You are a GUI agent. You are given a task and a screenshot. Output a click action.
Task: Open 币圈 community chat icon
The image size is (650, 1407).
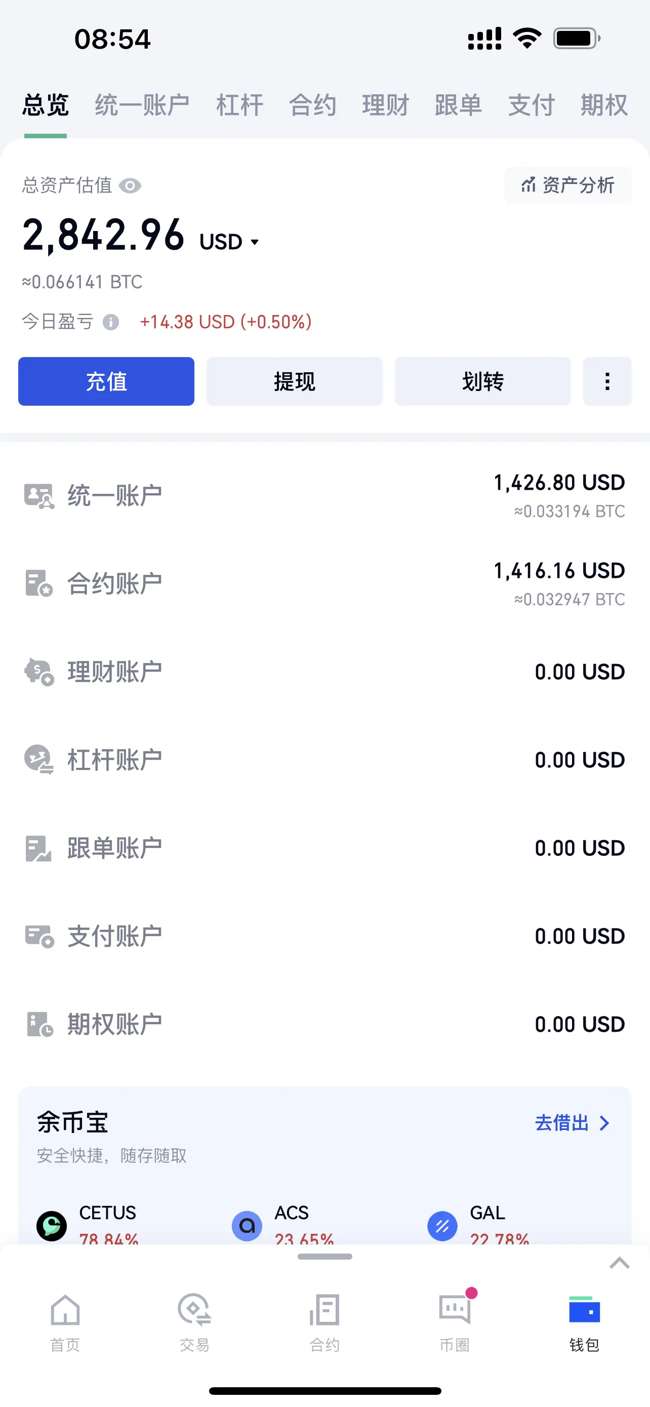coord(455,1309)
